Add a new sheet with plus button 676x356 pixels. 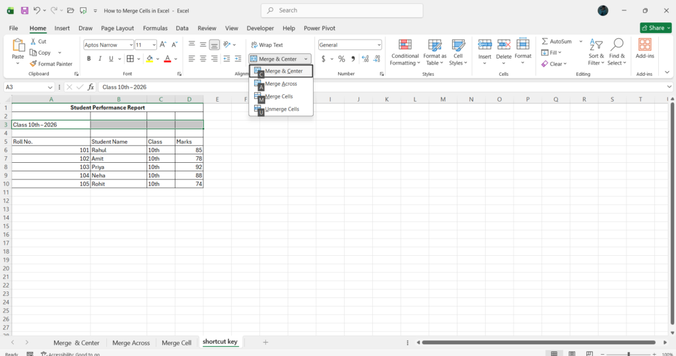[265, 342]
